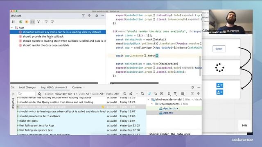Screen dimensions: 262x147
Task: Enable autoscroll from source in Structure
Action: coord(52,22)
